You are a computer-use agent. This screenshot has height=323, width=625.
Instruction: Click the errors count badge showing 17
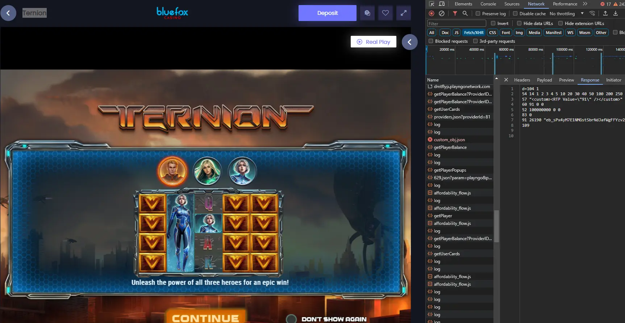606,4
